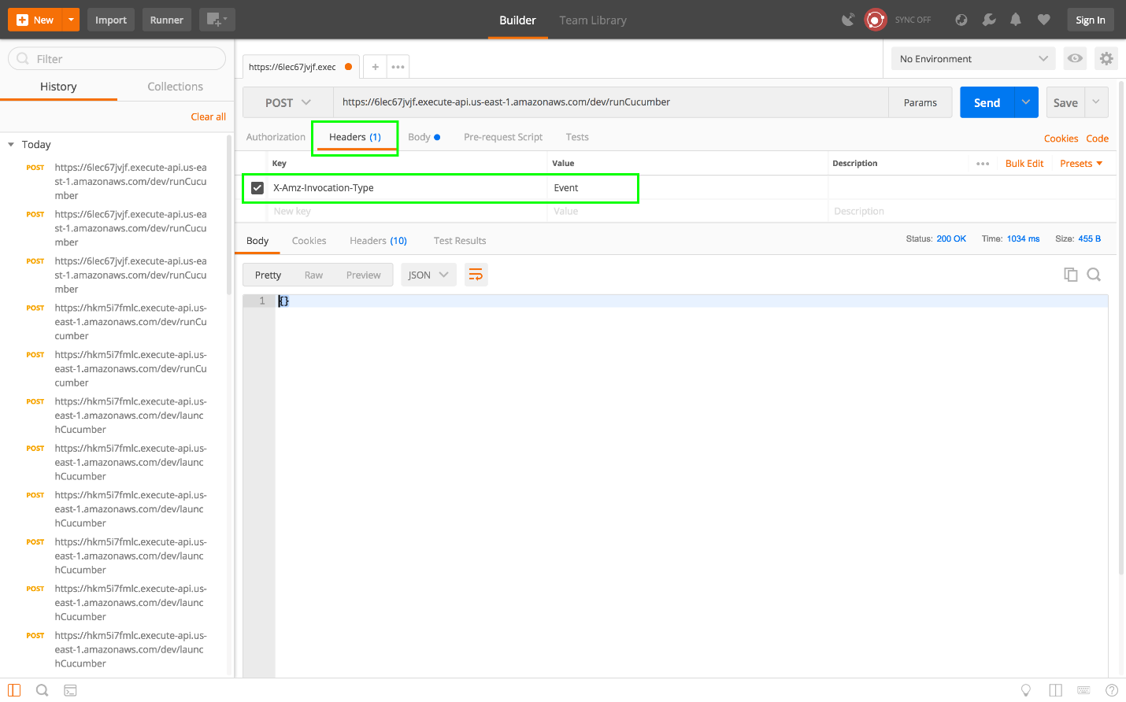This screenshot has width=1126, height=702.
Task: Expand the No Environment dropdown
Action: (x=973, y=59)
